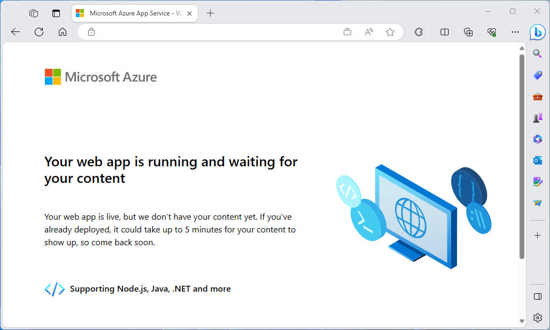The image size is (550, 330).
Task: Open Microsoft Designer in the sidebar
Action: coord(537,181)
